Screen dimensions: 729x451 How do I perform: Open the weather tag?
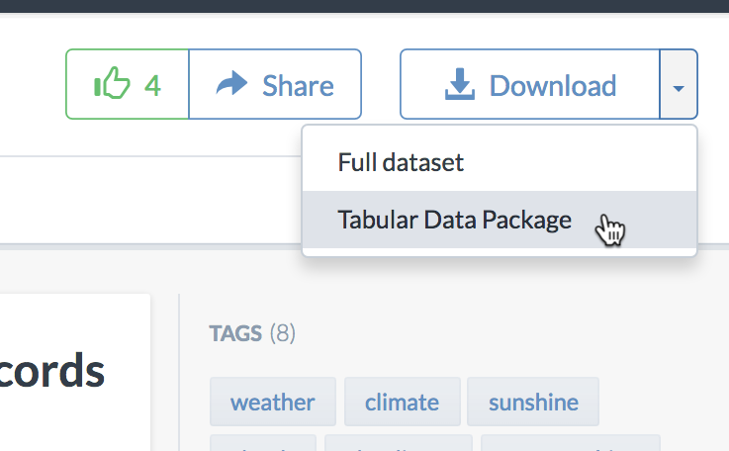point(273,402)
